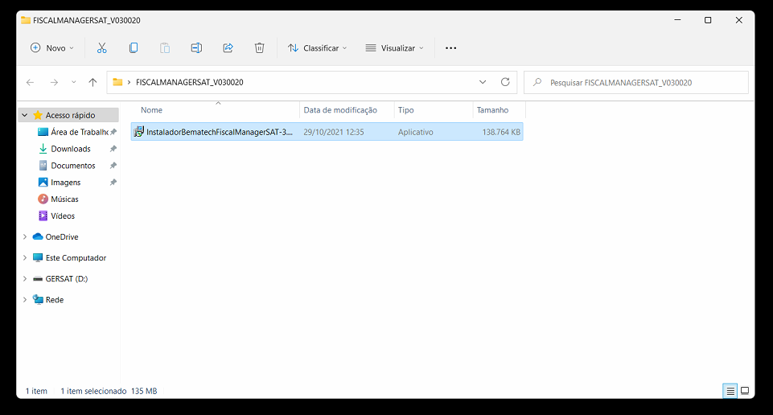Close the Explorer window
This screenshot has width=773, height=415.
coord(738,20)
